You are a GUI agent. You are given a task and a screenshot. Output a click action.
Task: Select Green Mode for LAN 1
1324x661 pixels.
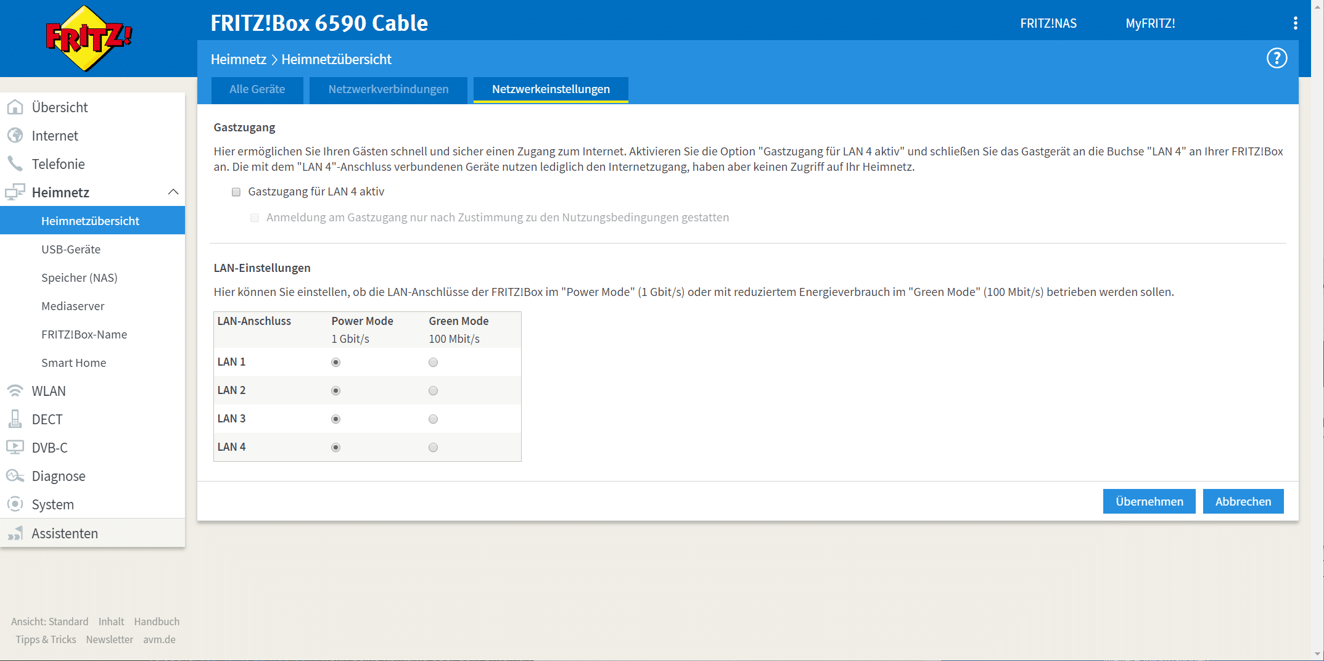click(x=434, y=363)
